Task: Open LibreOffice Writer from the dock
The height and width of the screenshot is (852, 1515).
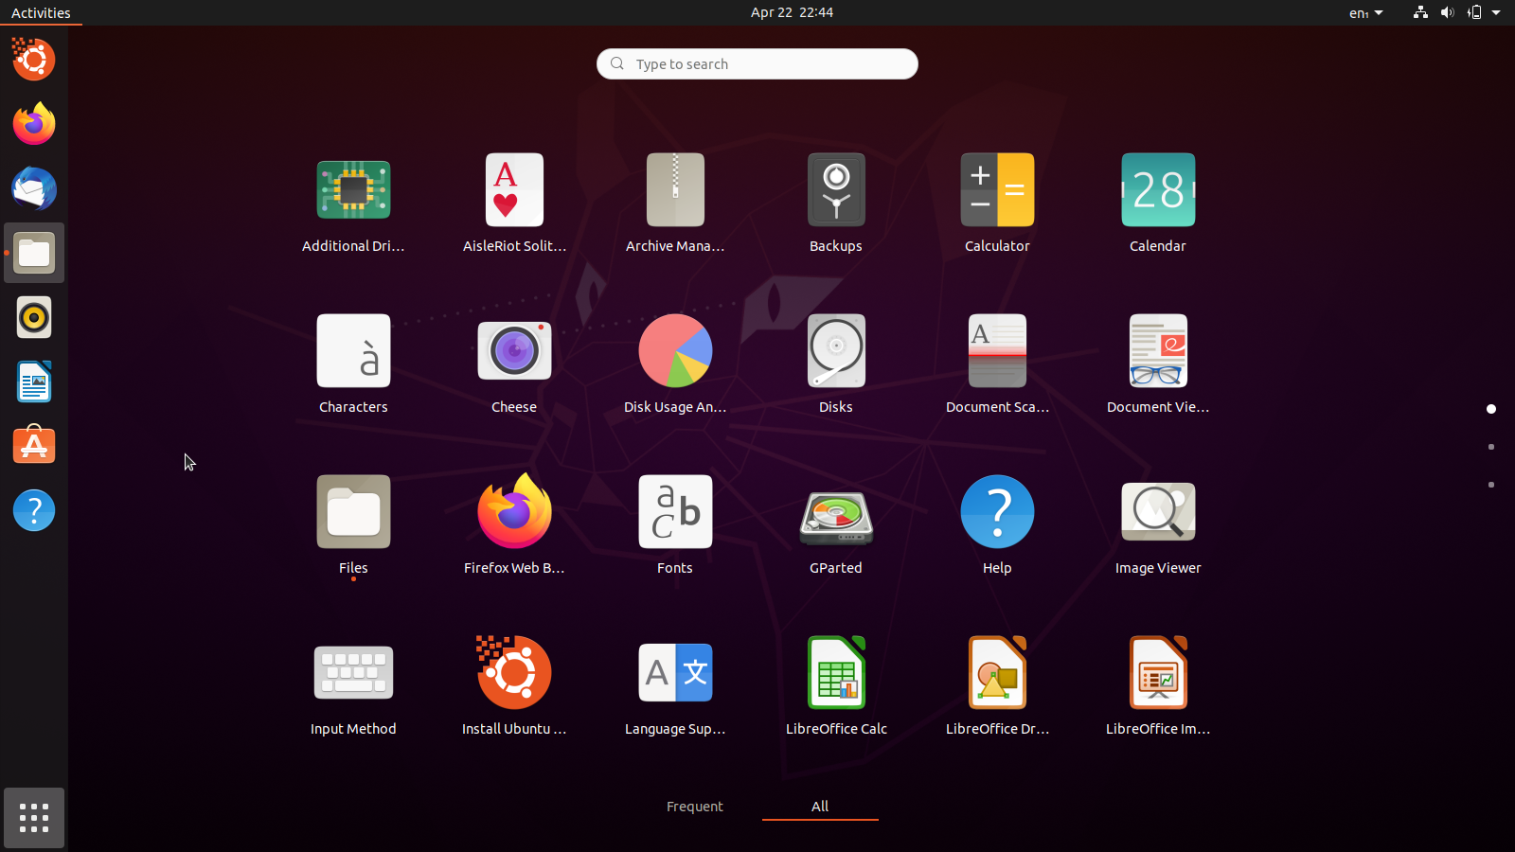Action: point(34,382)
